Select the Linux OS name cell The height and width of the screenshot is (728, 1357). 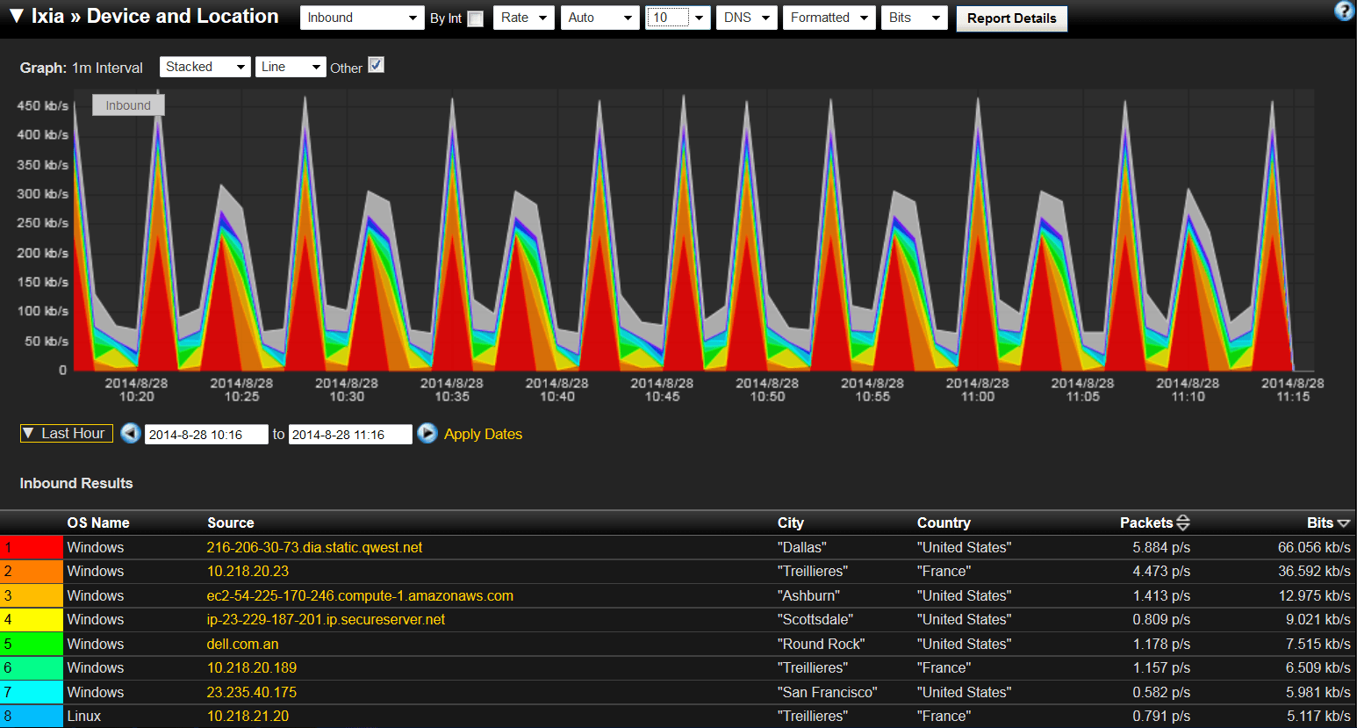tap(84, 716)
